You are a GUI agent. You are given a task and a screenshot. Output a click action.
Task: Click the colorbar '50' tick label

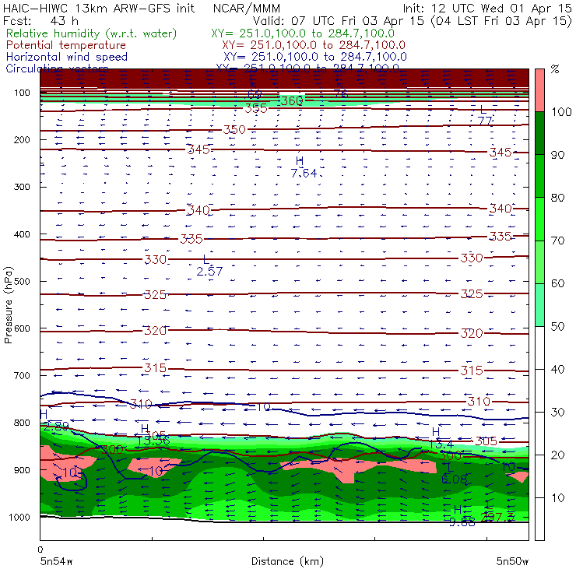(557, 327)
